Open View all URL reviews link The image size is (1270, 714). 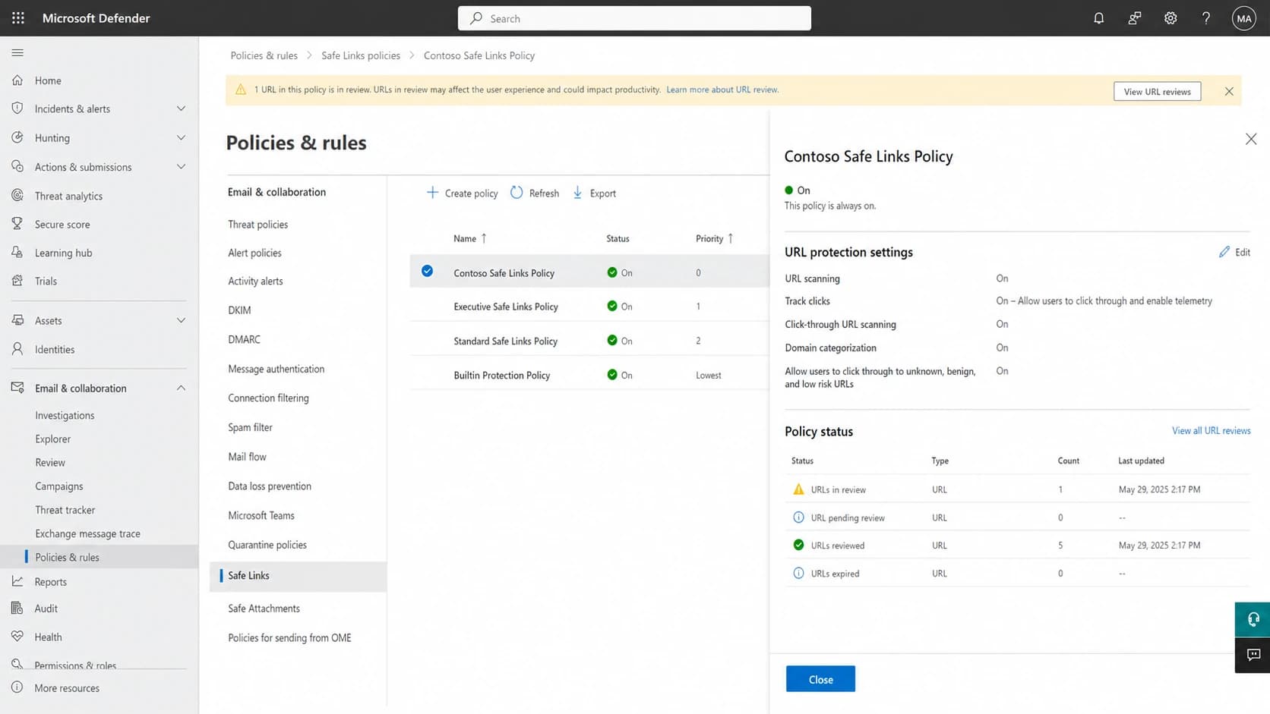coord(1211,431)
